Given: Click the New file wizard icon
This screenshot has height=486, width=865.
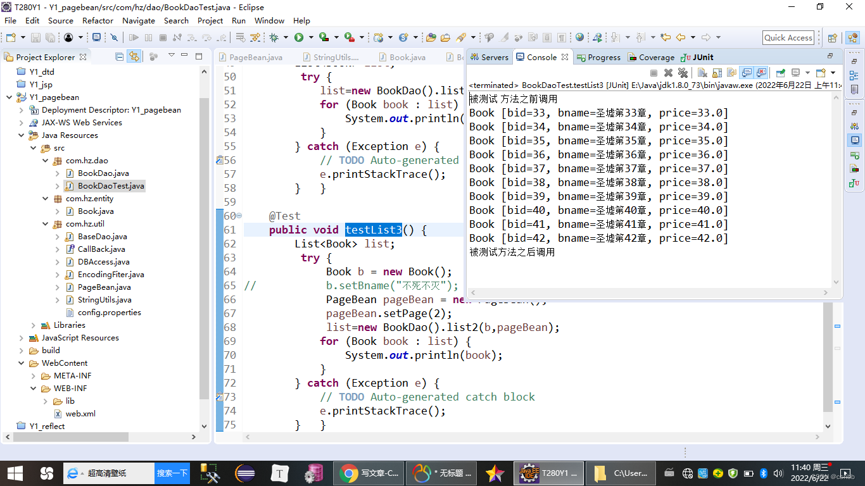Looking at the screenshot, I should coord(11,37).
